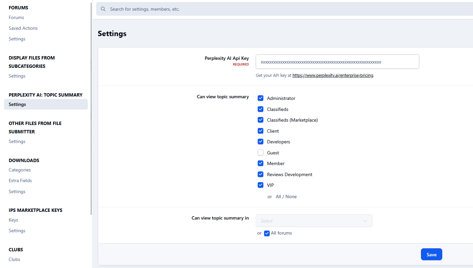Image resolution: width=473 pixels, height=268 pixels.
Task: Open the Perplexity enterprise pricing link
Action: 333,76
